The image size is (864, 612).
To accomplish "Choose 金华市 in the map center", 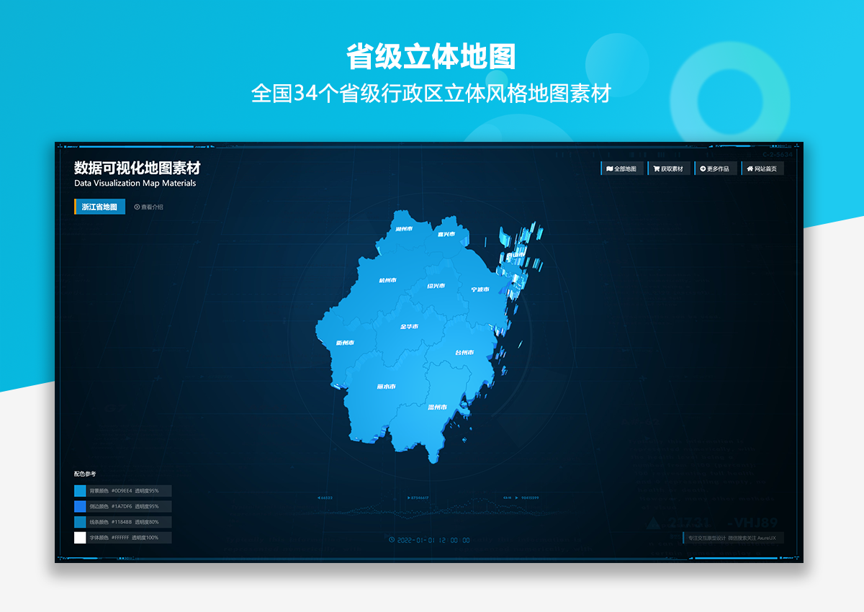I will (x=409, y=327).
